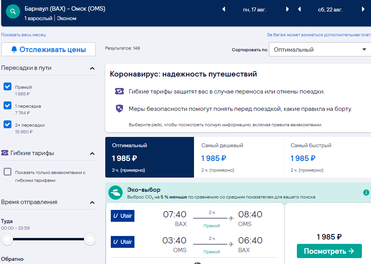Click Отслеживать цены button
Image resolution: width=371 pixels, height=264 pixels.
pyautogui.click(x=48, y=49)
